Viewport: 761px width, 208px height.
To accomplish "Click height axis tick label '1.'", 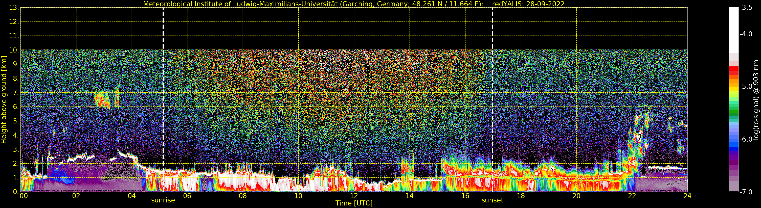I will pos(16,178).
